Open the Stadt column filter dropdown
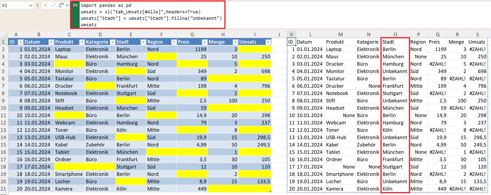Image resolution: width=491 pixels, height=195 pixels. tap(143, 42)
